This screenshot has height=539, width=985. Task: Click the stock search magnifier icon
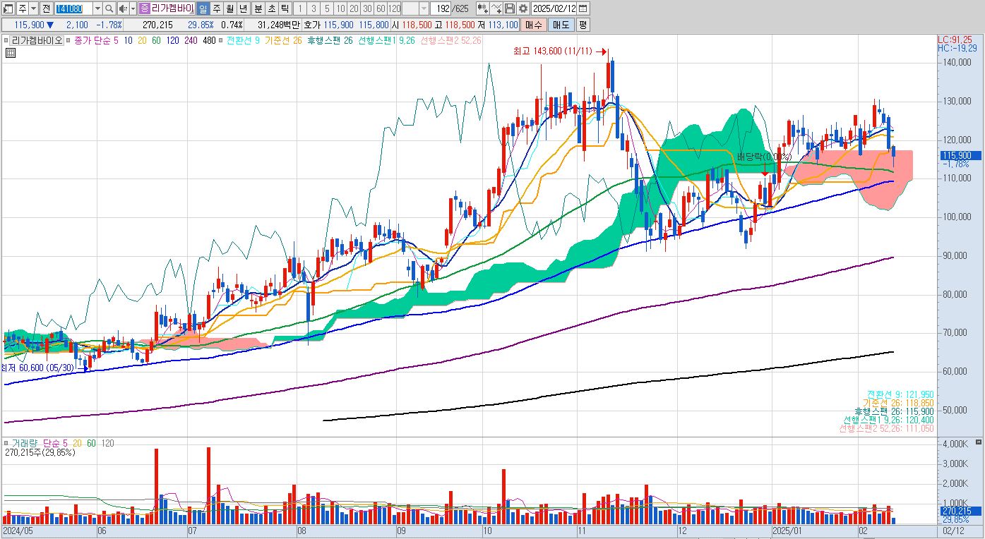(x=109, y=8)
